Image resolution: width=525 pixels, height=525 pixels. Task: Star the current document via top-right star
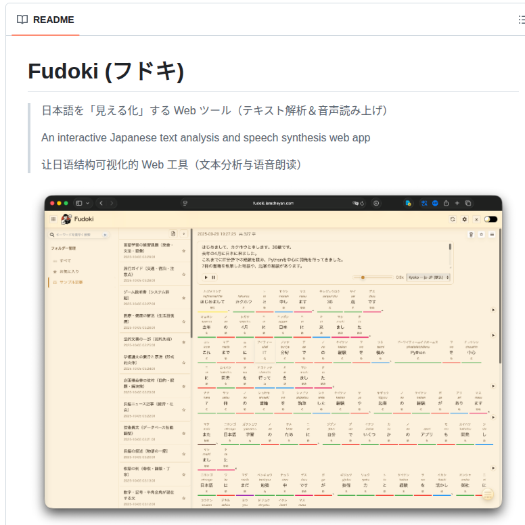click(x=481, y=234)
